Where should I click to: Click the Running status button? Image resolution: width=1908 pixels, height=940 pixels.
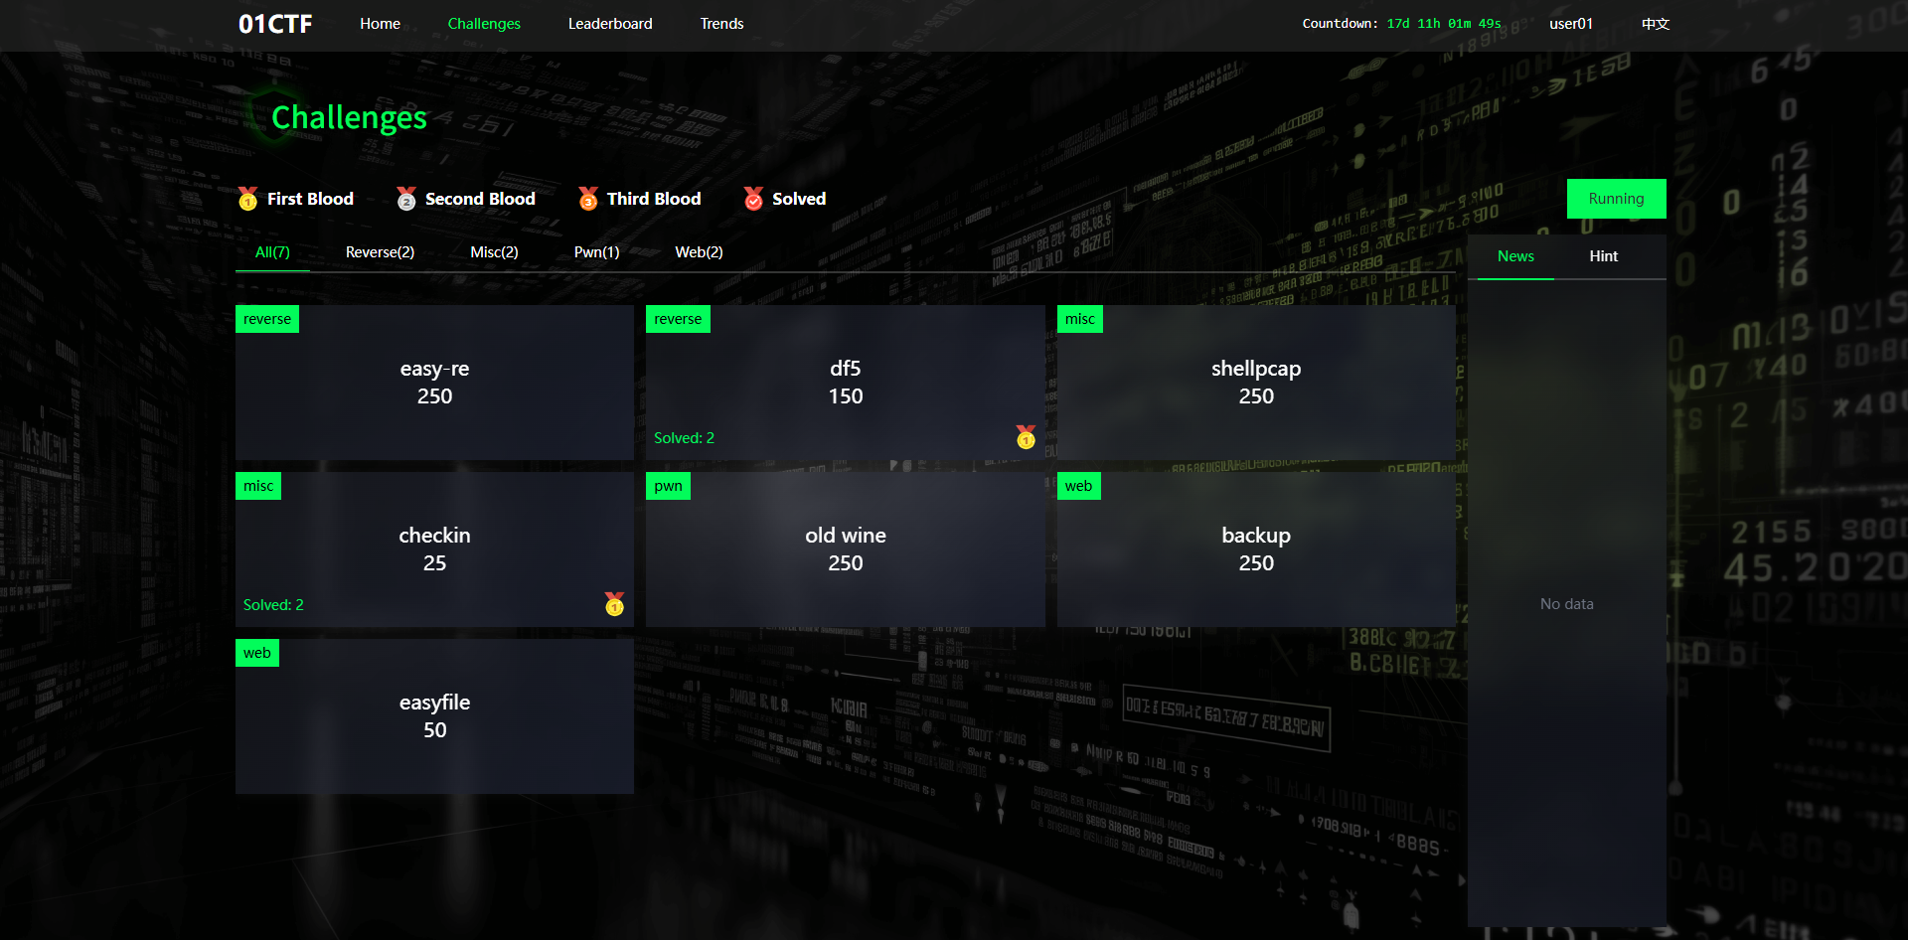[x=1616, y=198]
